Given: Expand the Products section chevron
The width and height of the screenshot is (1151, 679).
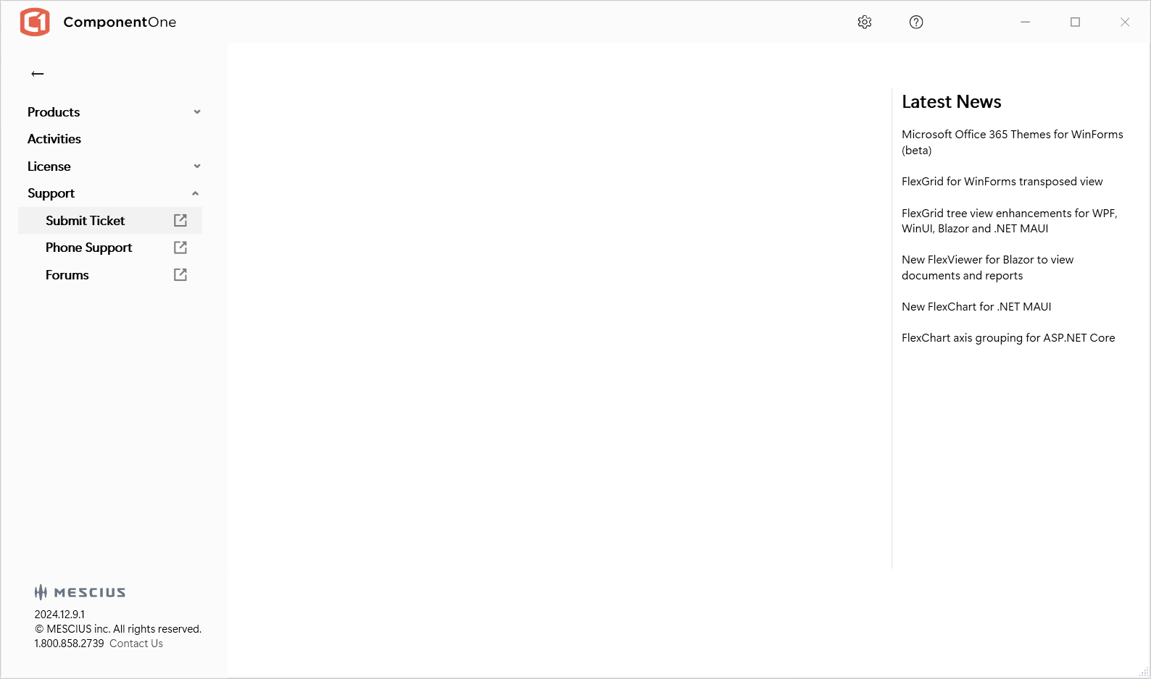Looking at the screenshot, I should 197,112.
